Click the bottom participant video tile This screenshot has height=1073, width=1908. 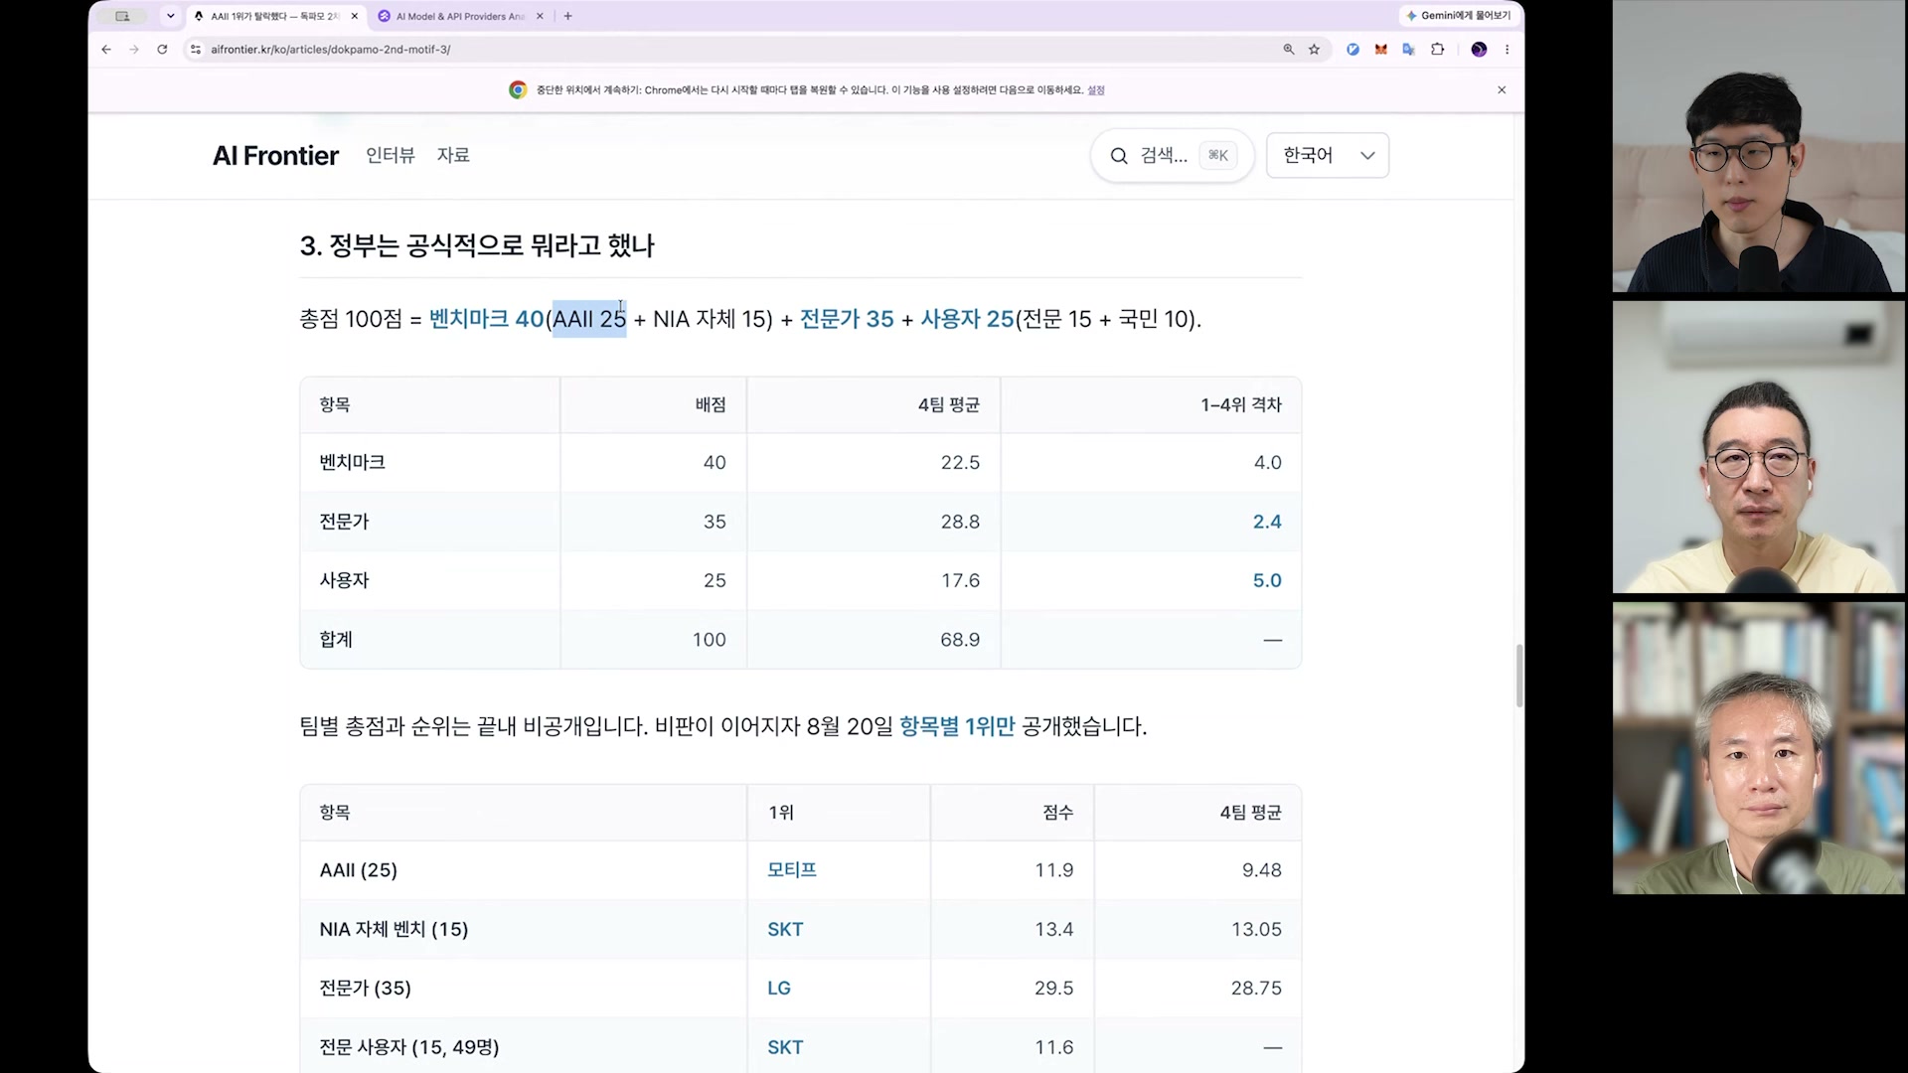click(1759, 748)
